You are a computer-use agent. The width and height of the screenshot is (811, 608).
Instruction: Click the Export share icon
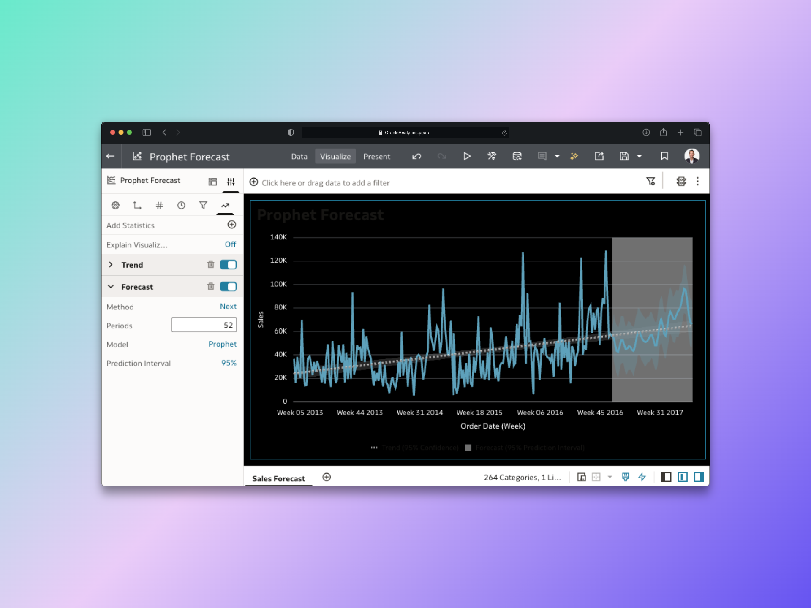599,156
